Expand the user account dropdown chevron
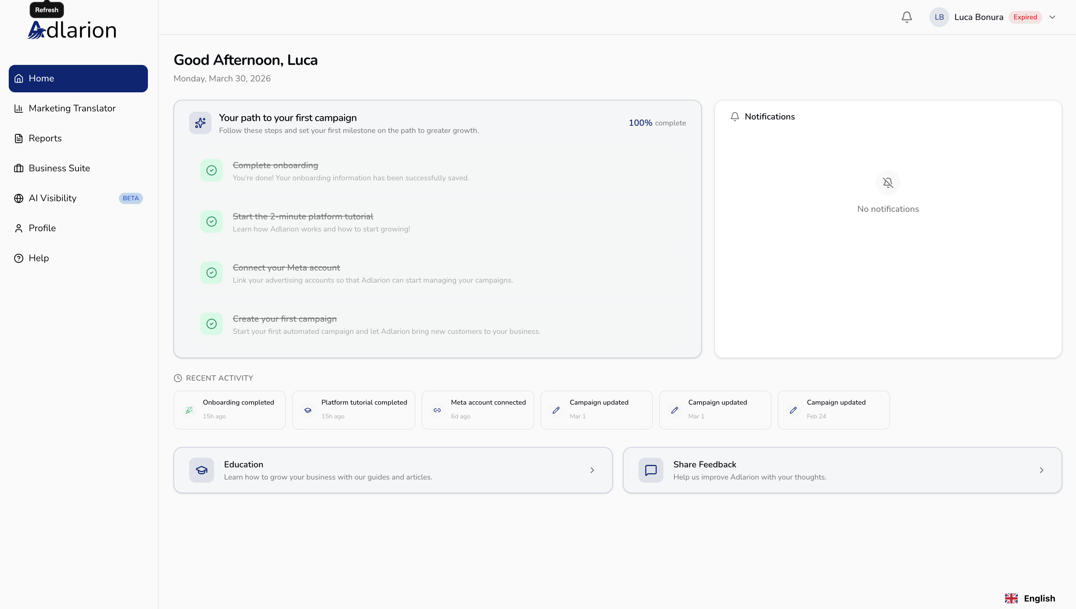 coord(1053,17)
